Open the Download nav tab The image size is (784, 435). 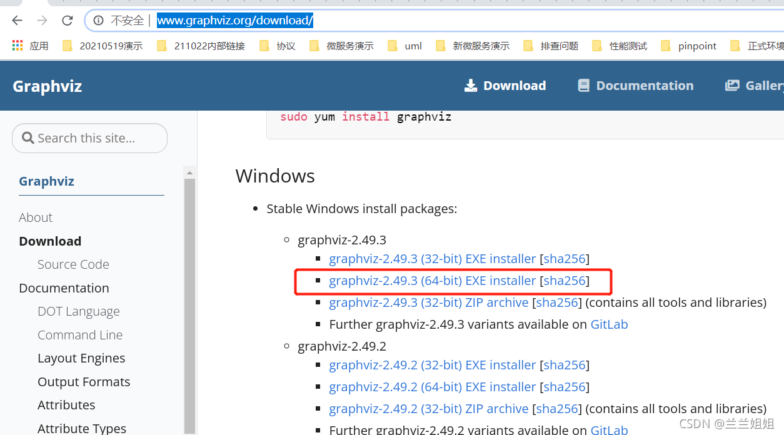coord(505,86)
